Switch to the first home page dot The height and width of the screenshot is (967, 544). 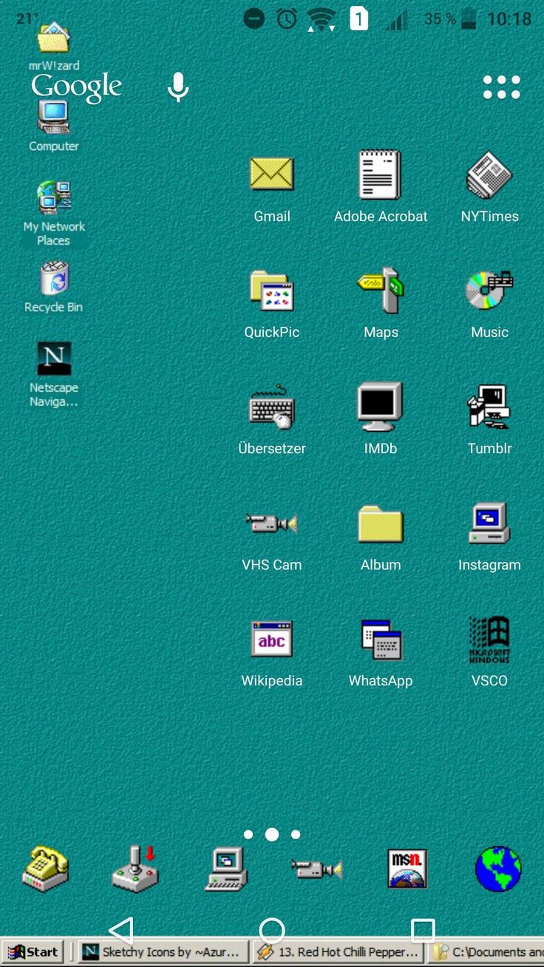(248, 835)
